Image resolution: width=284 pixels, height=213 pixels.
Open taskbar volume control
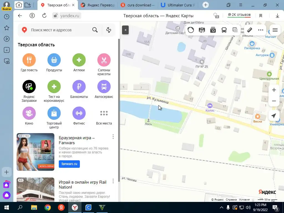pos(248,207)
